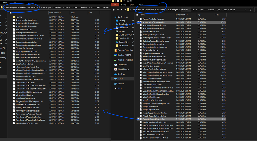This screenshot has height=141, width=257.
Task: Open iCloud Drive in sidebar
Action: click(122, 65)
